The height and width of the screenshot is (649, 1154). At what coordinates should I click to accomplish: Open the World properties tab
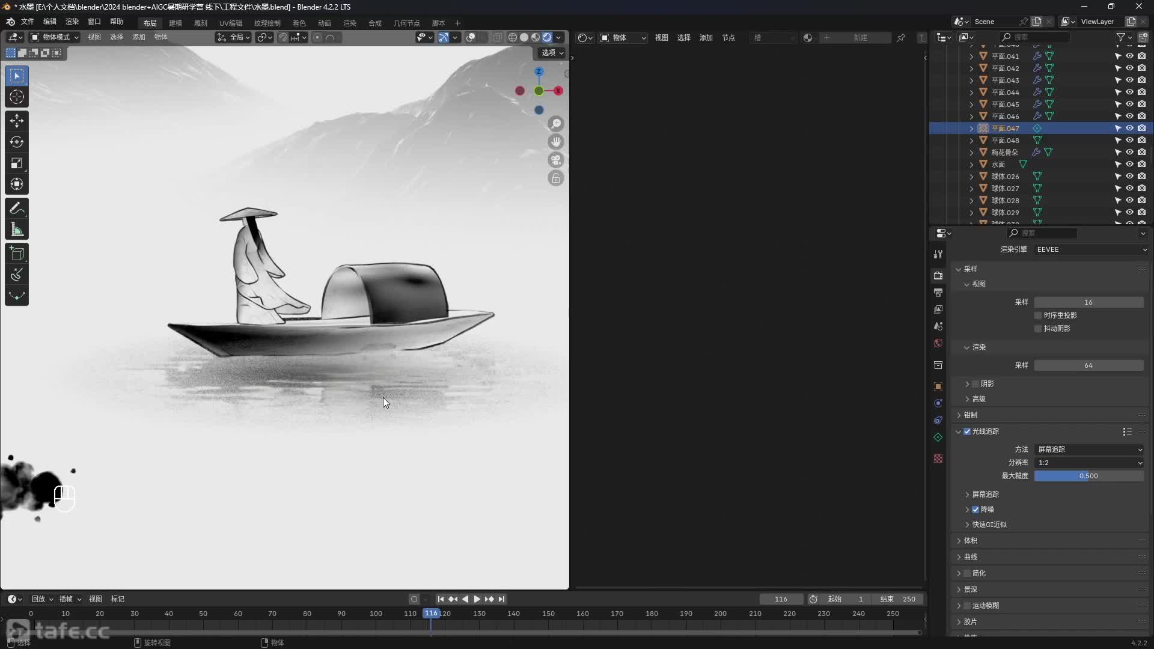click(938, 343)
